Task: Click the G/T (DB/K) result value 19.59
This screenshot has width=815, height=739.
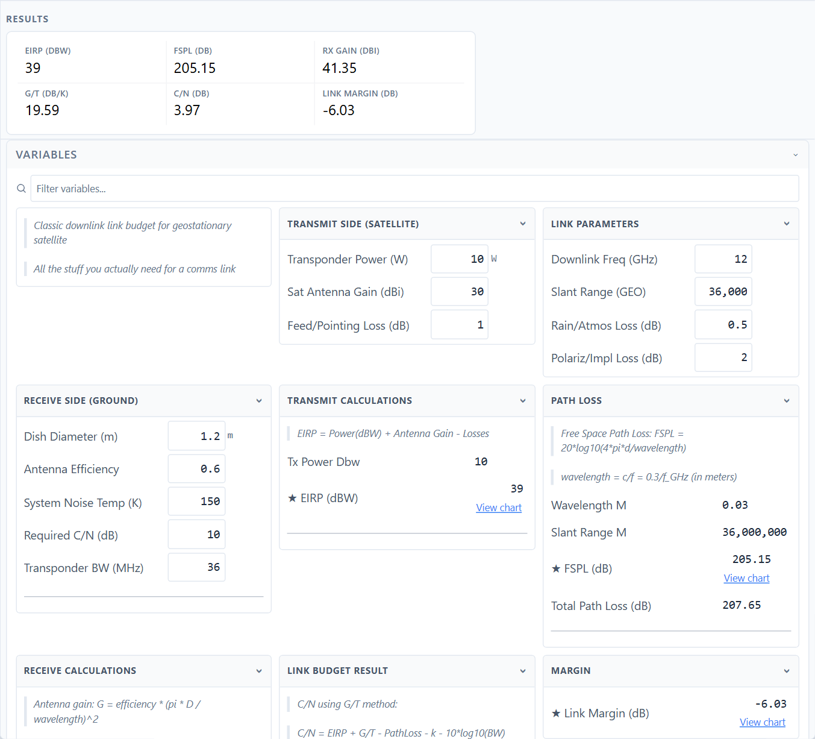Action: pos(42,110)
